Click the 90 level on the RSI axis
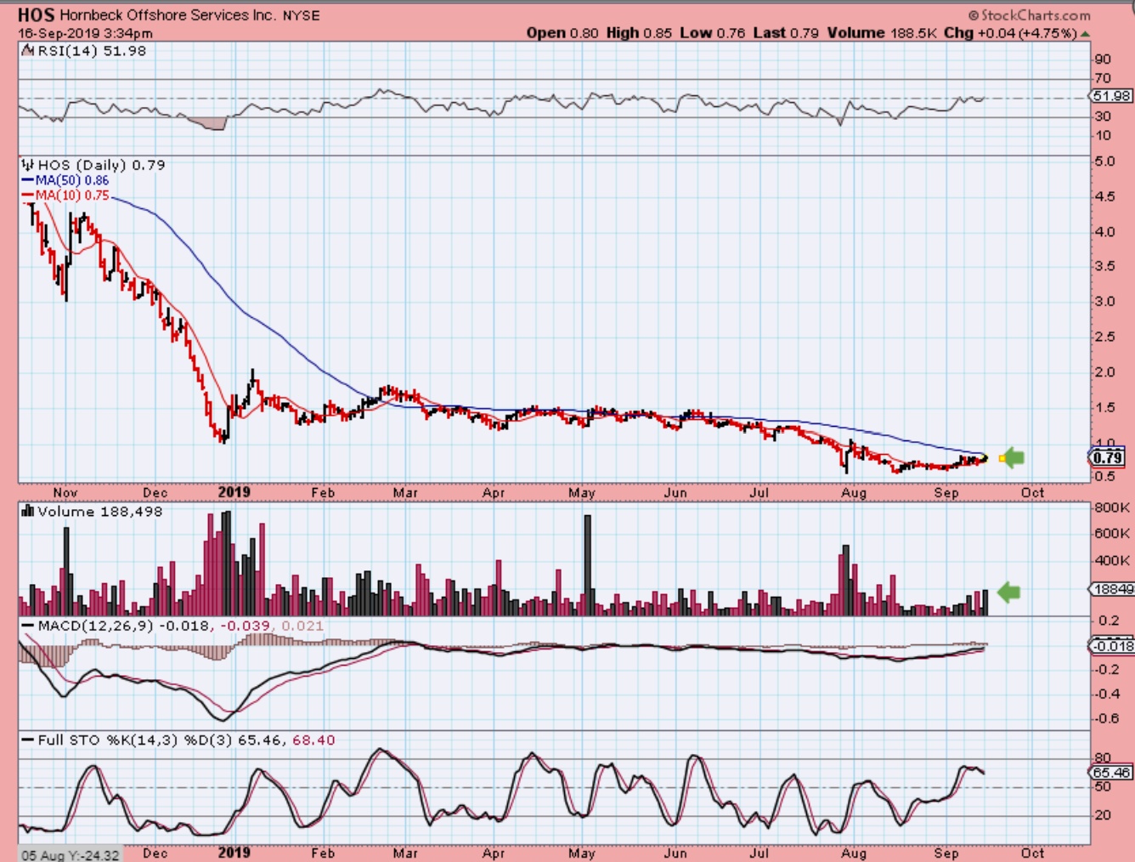This screenshot has width=1135, height=862. pos(1103,60)
